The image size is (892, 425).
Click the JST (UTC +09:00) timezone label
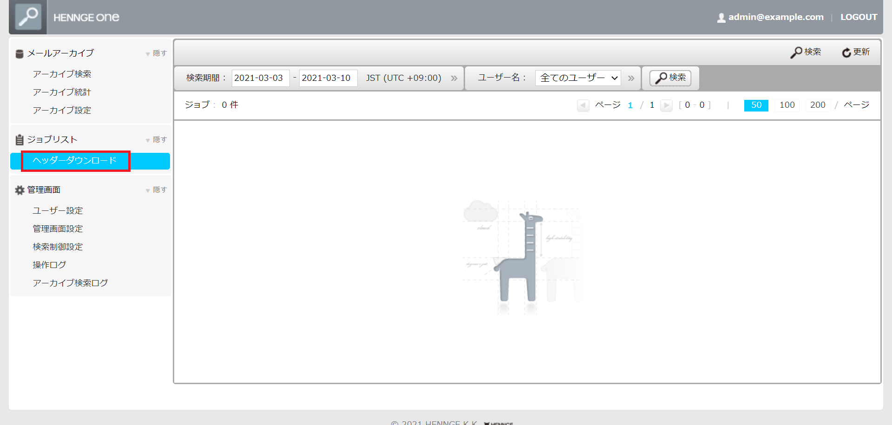pyautogui.click(x=403, y=78)
